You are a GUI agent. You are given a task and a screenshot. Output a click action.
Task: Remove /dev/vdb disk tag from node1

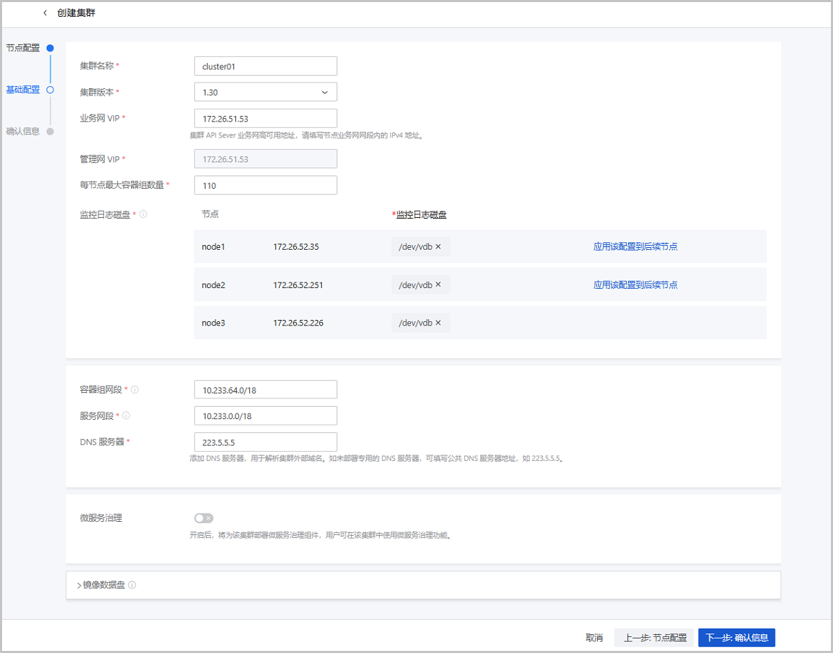(x=438, y=246)
